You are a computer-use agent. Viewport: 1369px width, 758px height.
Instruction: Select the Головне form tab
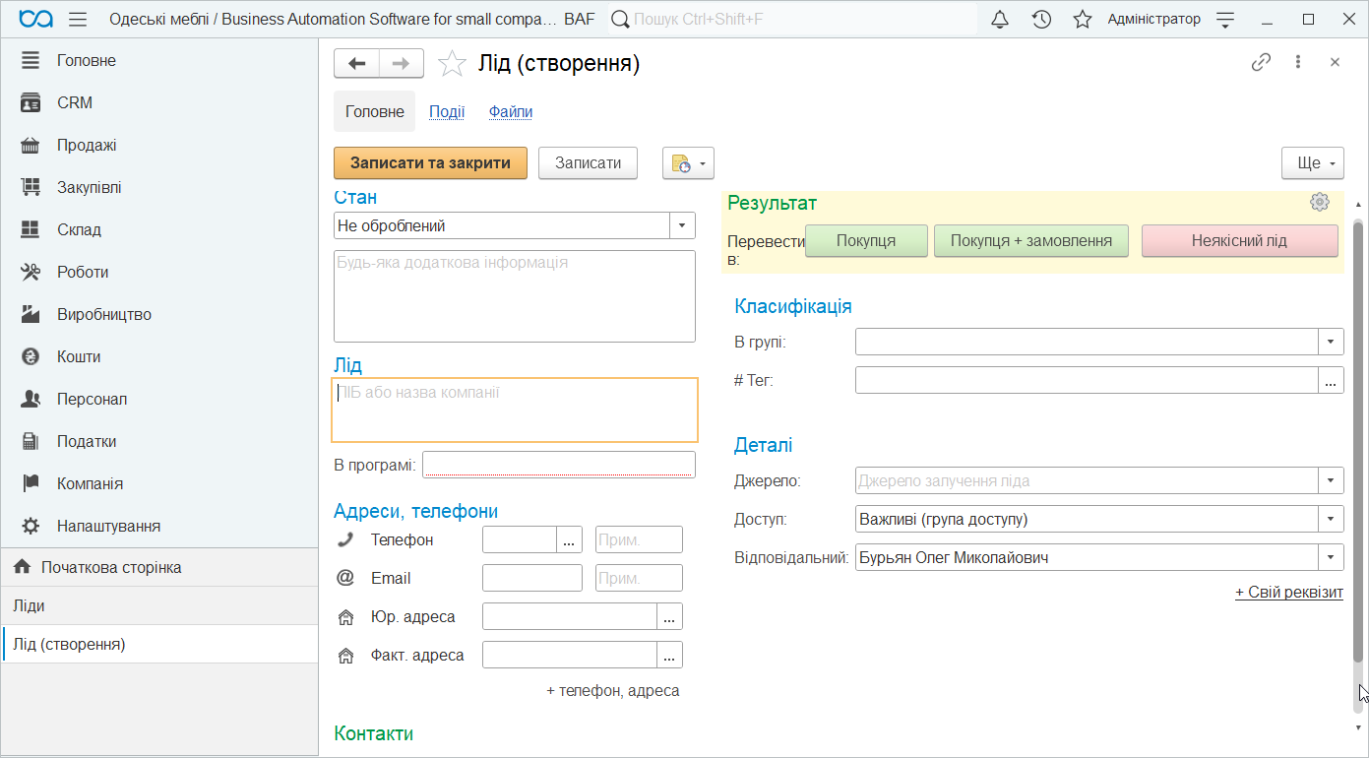(x=375, y=111)
